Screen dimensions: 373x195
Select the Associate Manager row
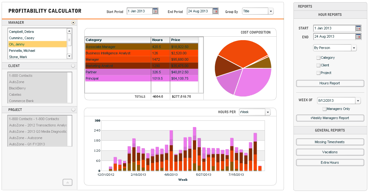[142, 47]
